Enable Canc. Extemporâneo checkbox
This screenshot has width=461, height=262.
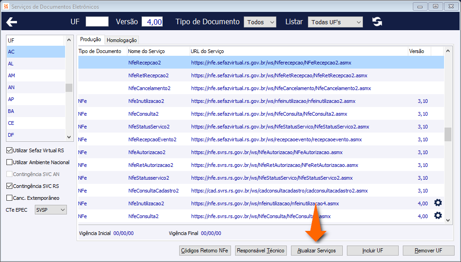pyautogui.click(x=10, y=198)
